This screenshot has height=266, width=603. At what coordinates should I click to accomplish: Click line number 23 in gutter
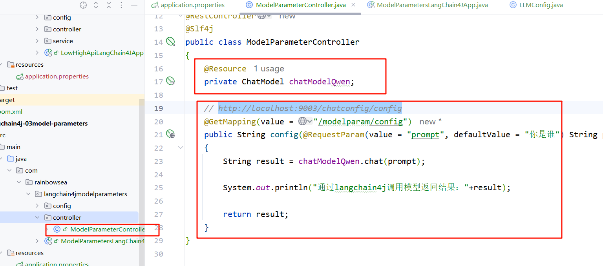tap(158, 161)
